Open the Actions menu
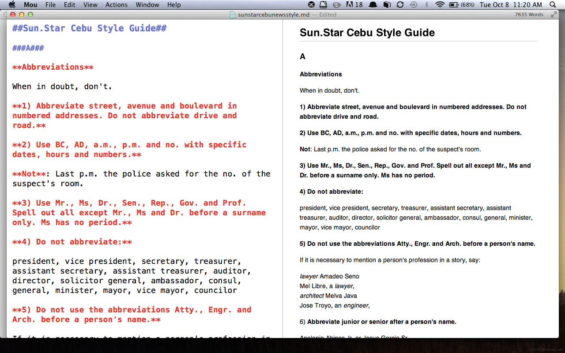The image size is (565, 353). point(117,5)
